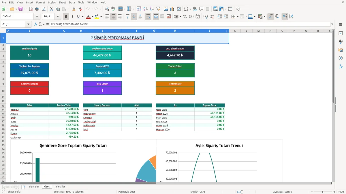Click the Clone Formatting paintbrush icon
Image resolution: width=346 pixels, height=194 pixels.
pos(74,9)
